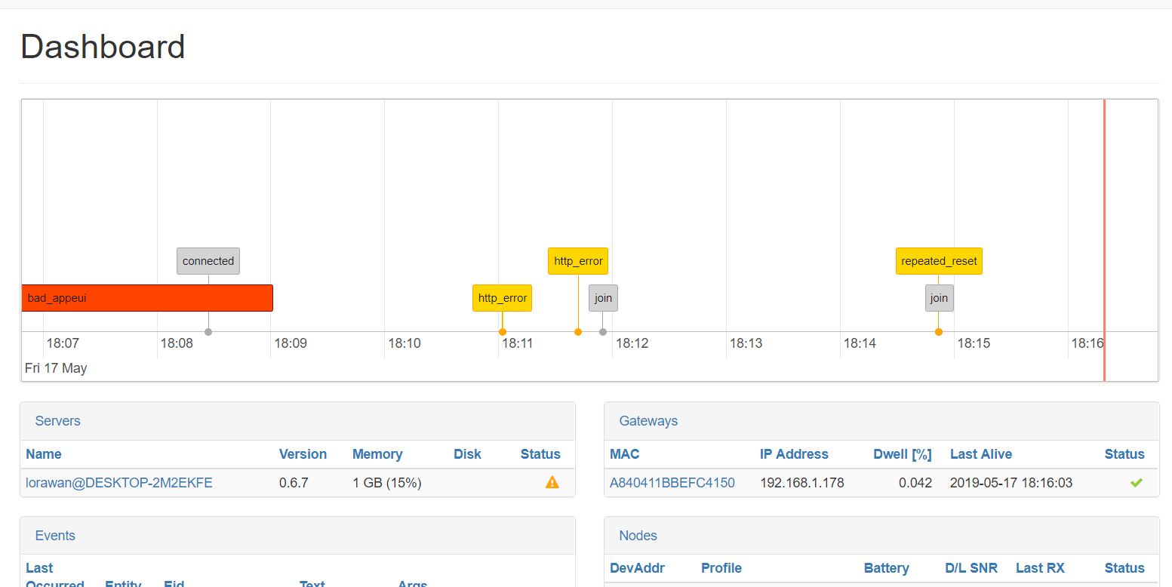The image size is (1172, 587).
Task: Click the Dwell [%] column header
Action: pos(902,453)
